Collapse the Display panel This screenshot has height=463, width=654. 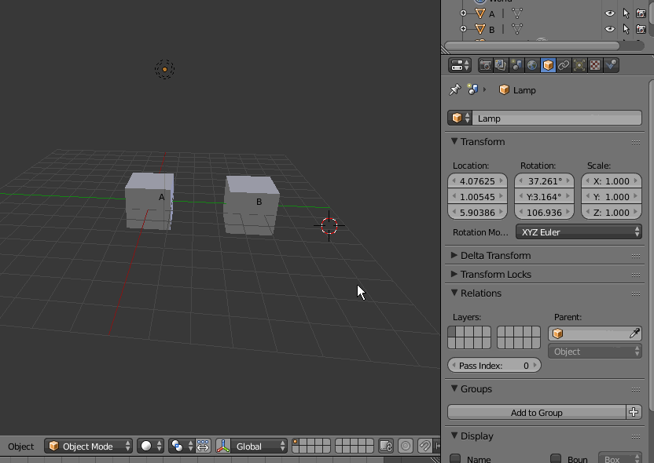pyautogui.click(x=454, y=435)
